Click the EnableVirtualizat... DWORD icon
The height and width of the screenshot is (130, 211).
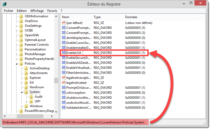64,67
